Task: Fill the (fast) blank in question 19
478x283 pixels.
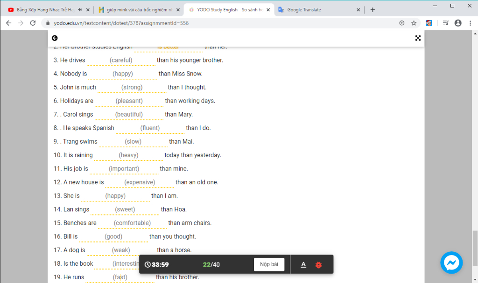Action: [120, 277]
